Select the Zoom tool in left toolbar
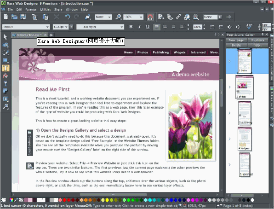The height and width of the screenshot is (209, 274). click(x=6, y=106)
